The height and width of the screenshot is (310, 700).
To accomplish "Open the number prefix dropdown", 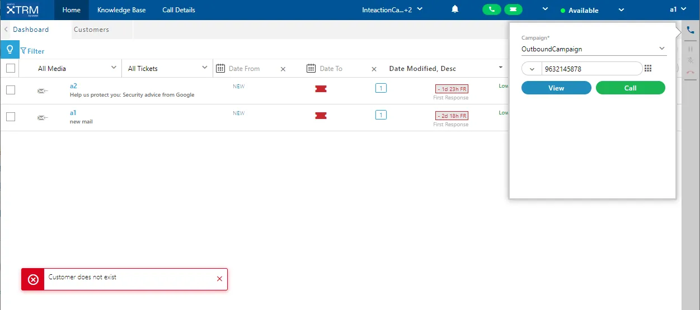I will pyautogui.click(x=532, y=69).
